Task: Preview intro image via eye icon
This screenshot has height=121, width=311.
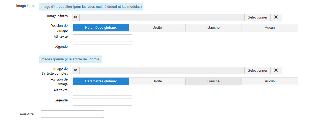Action: pyautogui.click(x=76, y=17)
